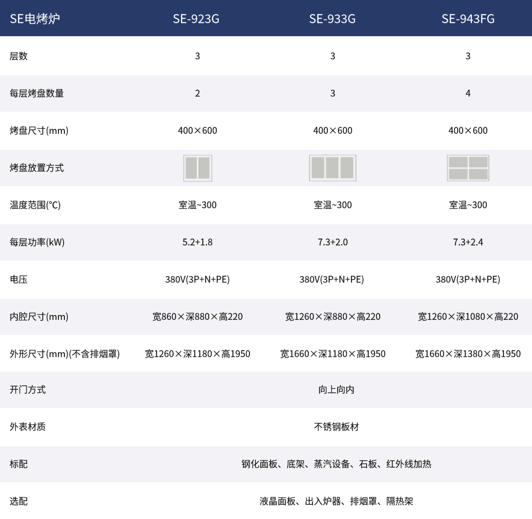532x519 pixels.
Task: Click outer size 宽1260×深1180×高1950
Action: tap(198, 354)
